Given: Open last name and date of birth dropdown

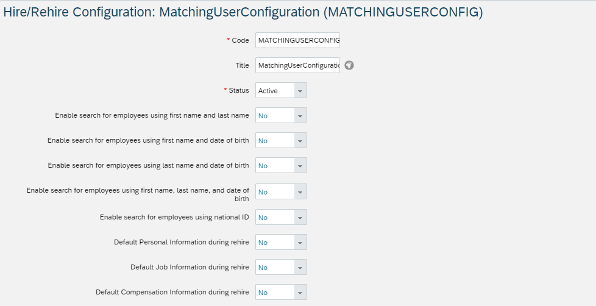Looking at the screenshot, I should pyautogui.click(x=300, y=166).
